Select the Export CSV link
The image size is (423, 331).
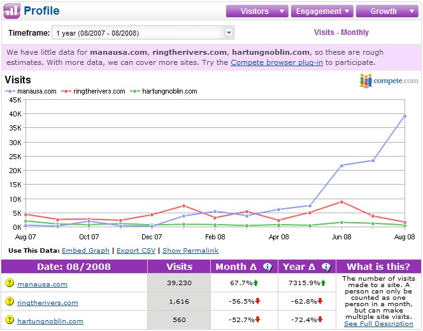(x=136, y=251)
